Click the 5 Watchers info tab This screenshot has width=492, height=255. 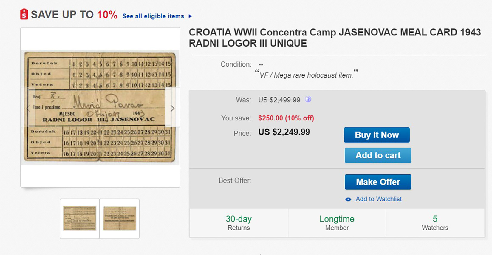pos(435,223)
